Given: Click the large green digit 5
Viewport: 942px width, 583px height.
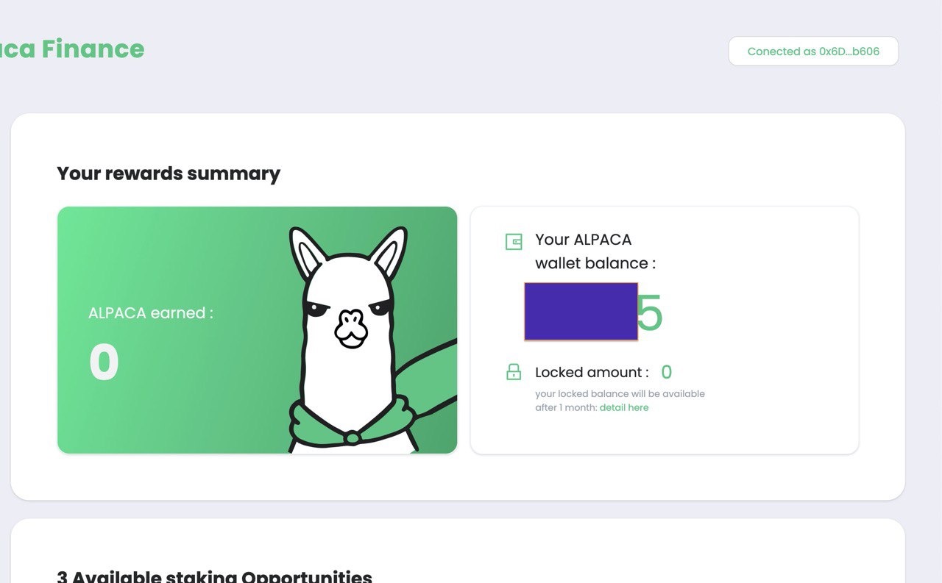Looking at the screenshot, I should point(650,315).
